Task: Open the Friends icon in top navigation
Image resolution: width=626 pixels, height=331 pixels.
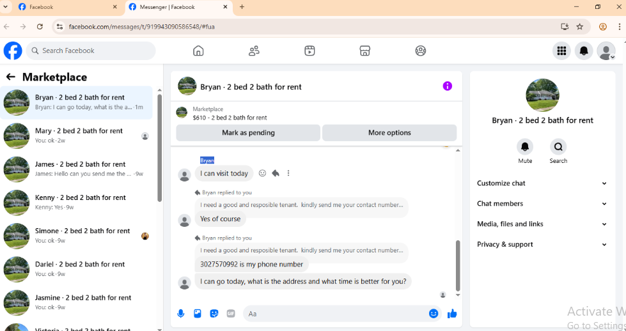Action: coord(254,51)
